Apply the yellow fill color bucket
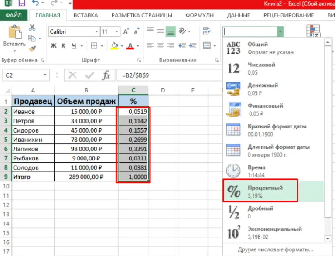This screenshot has width=335, height=256. tap(115, 46)
